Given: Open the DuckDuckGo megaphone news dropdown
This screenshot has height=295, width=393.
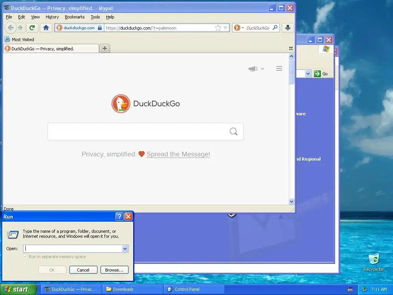Looking at the screenshot, I should 256,68.
